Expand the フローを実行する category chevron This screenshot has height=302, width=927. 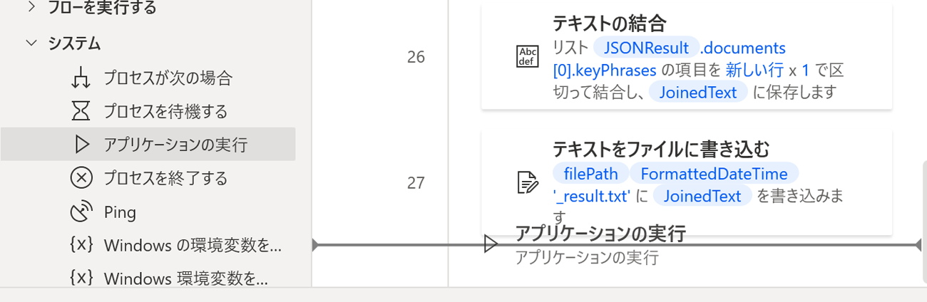31,8
